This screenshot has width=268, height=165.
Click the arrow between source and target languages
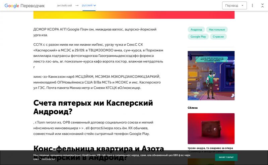coord(77,6)
